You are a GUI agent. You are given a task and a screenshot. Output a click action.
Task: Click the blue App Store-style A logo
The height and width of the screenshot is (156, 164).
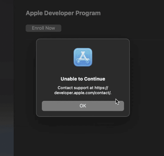[83, 57]
